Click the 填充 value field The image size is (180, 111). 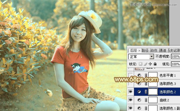[175, 64]
